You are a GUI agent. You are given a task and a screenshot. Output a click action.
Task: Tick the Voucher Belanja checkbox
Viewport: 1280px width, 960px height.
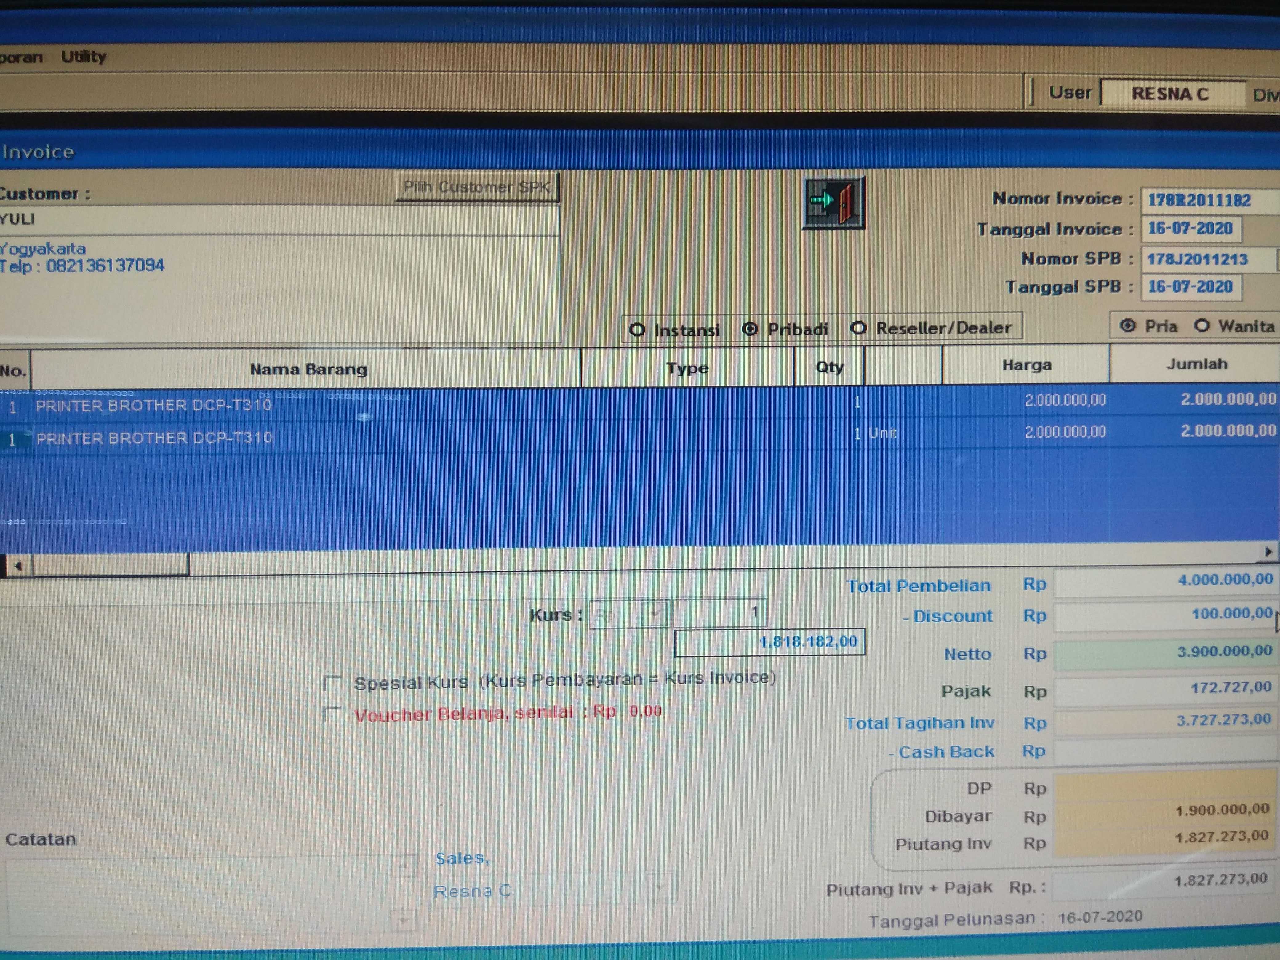(332, 715)
